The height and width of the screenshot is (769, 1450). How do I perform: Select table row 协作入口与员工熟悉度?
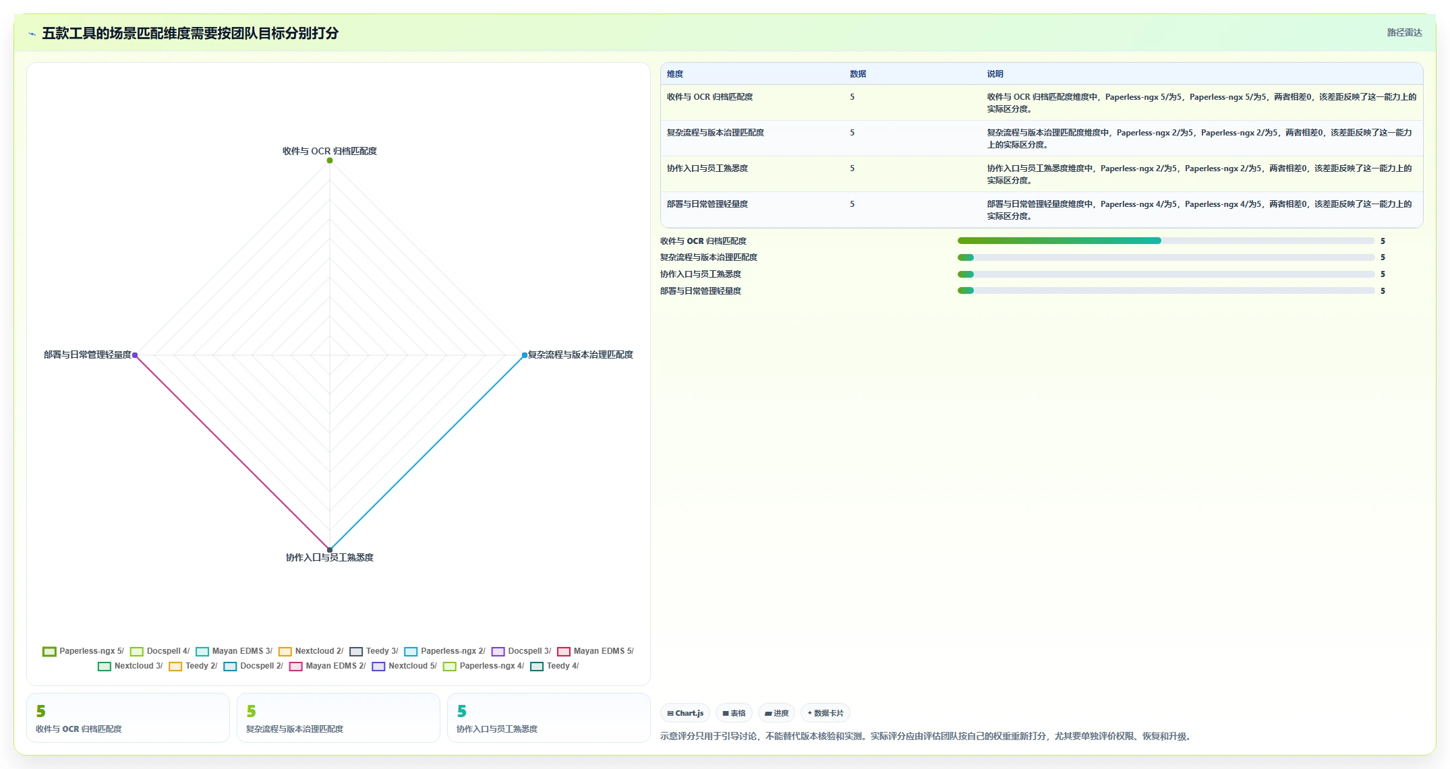(x=1041, y=174)
